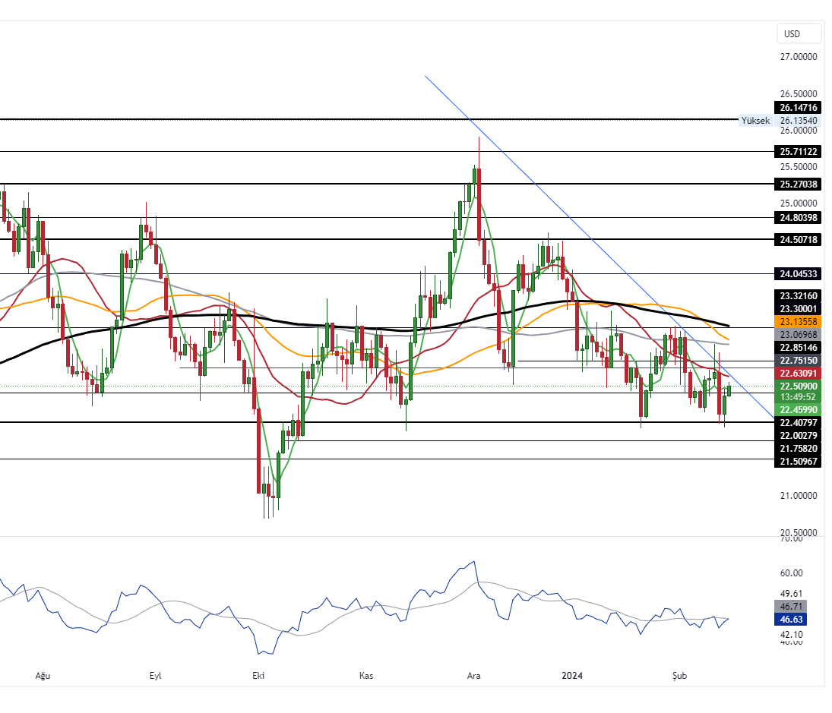The width and height of the screenshot is (832, 713).
Task: Click the 22.00279 support level label
Action: [x=798, y=435]
